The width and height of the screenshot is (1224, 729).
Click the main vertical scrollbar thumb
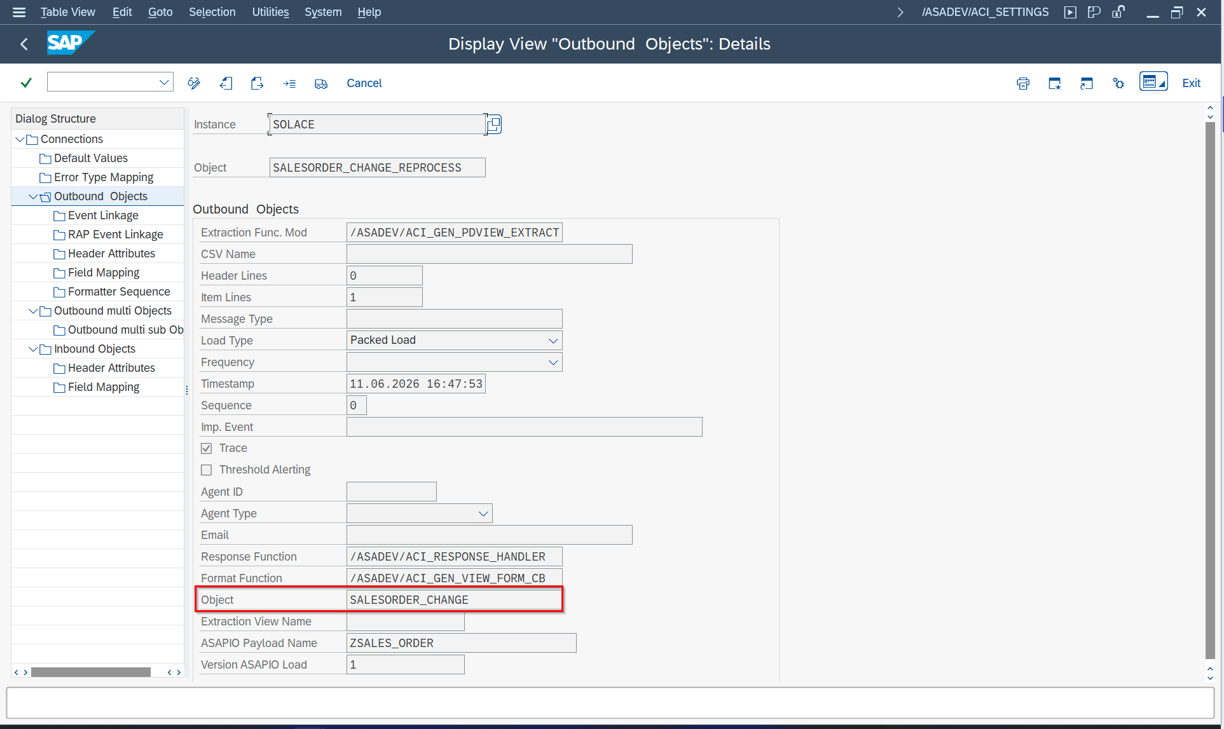1210,390
